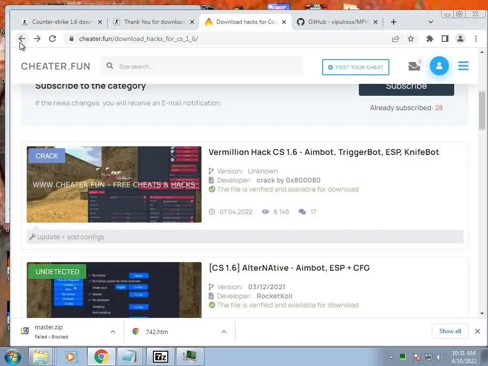488x366 pixels.
Task: Click the UNDETECTED badge
Action: point(57,271)
